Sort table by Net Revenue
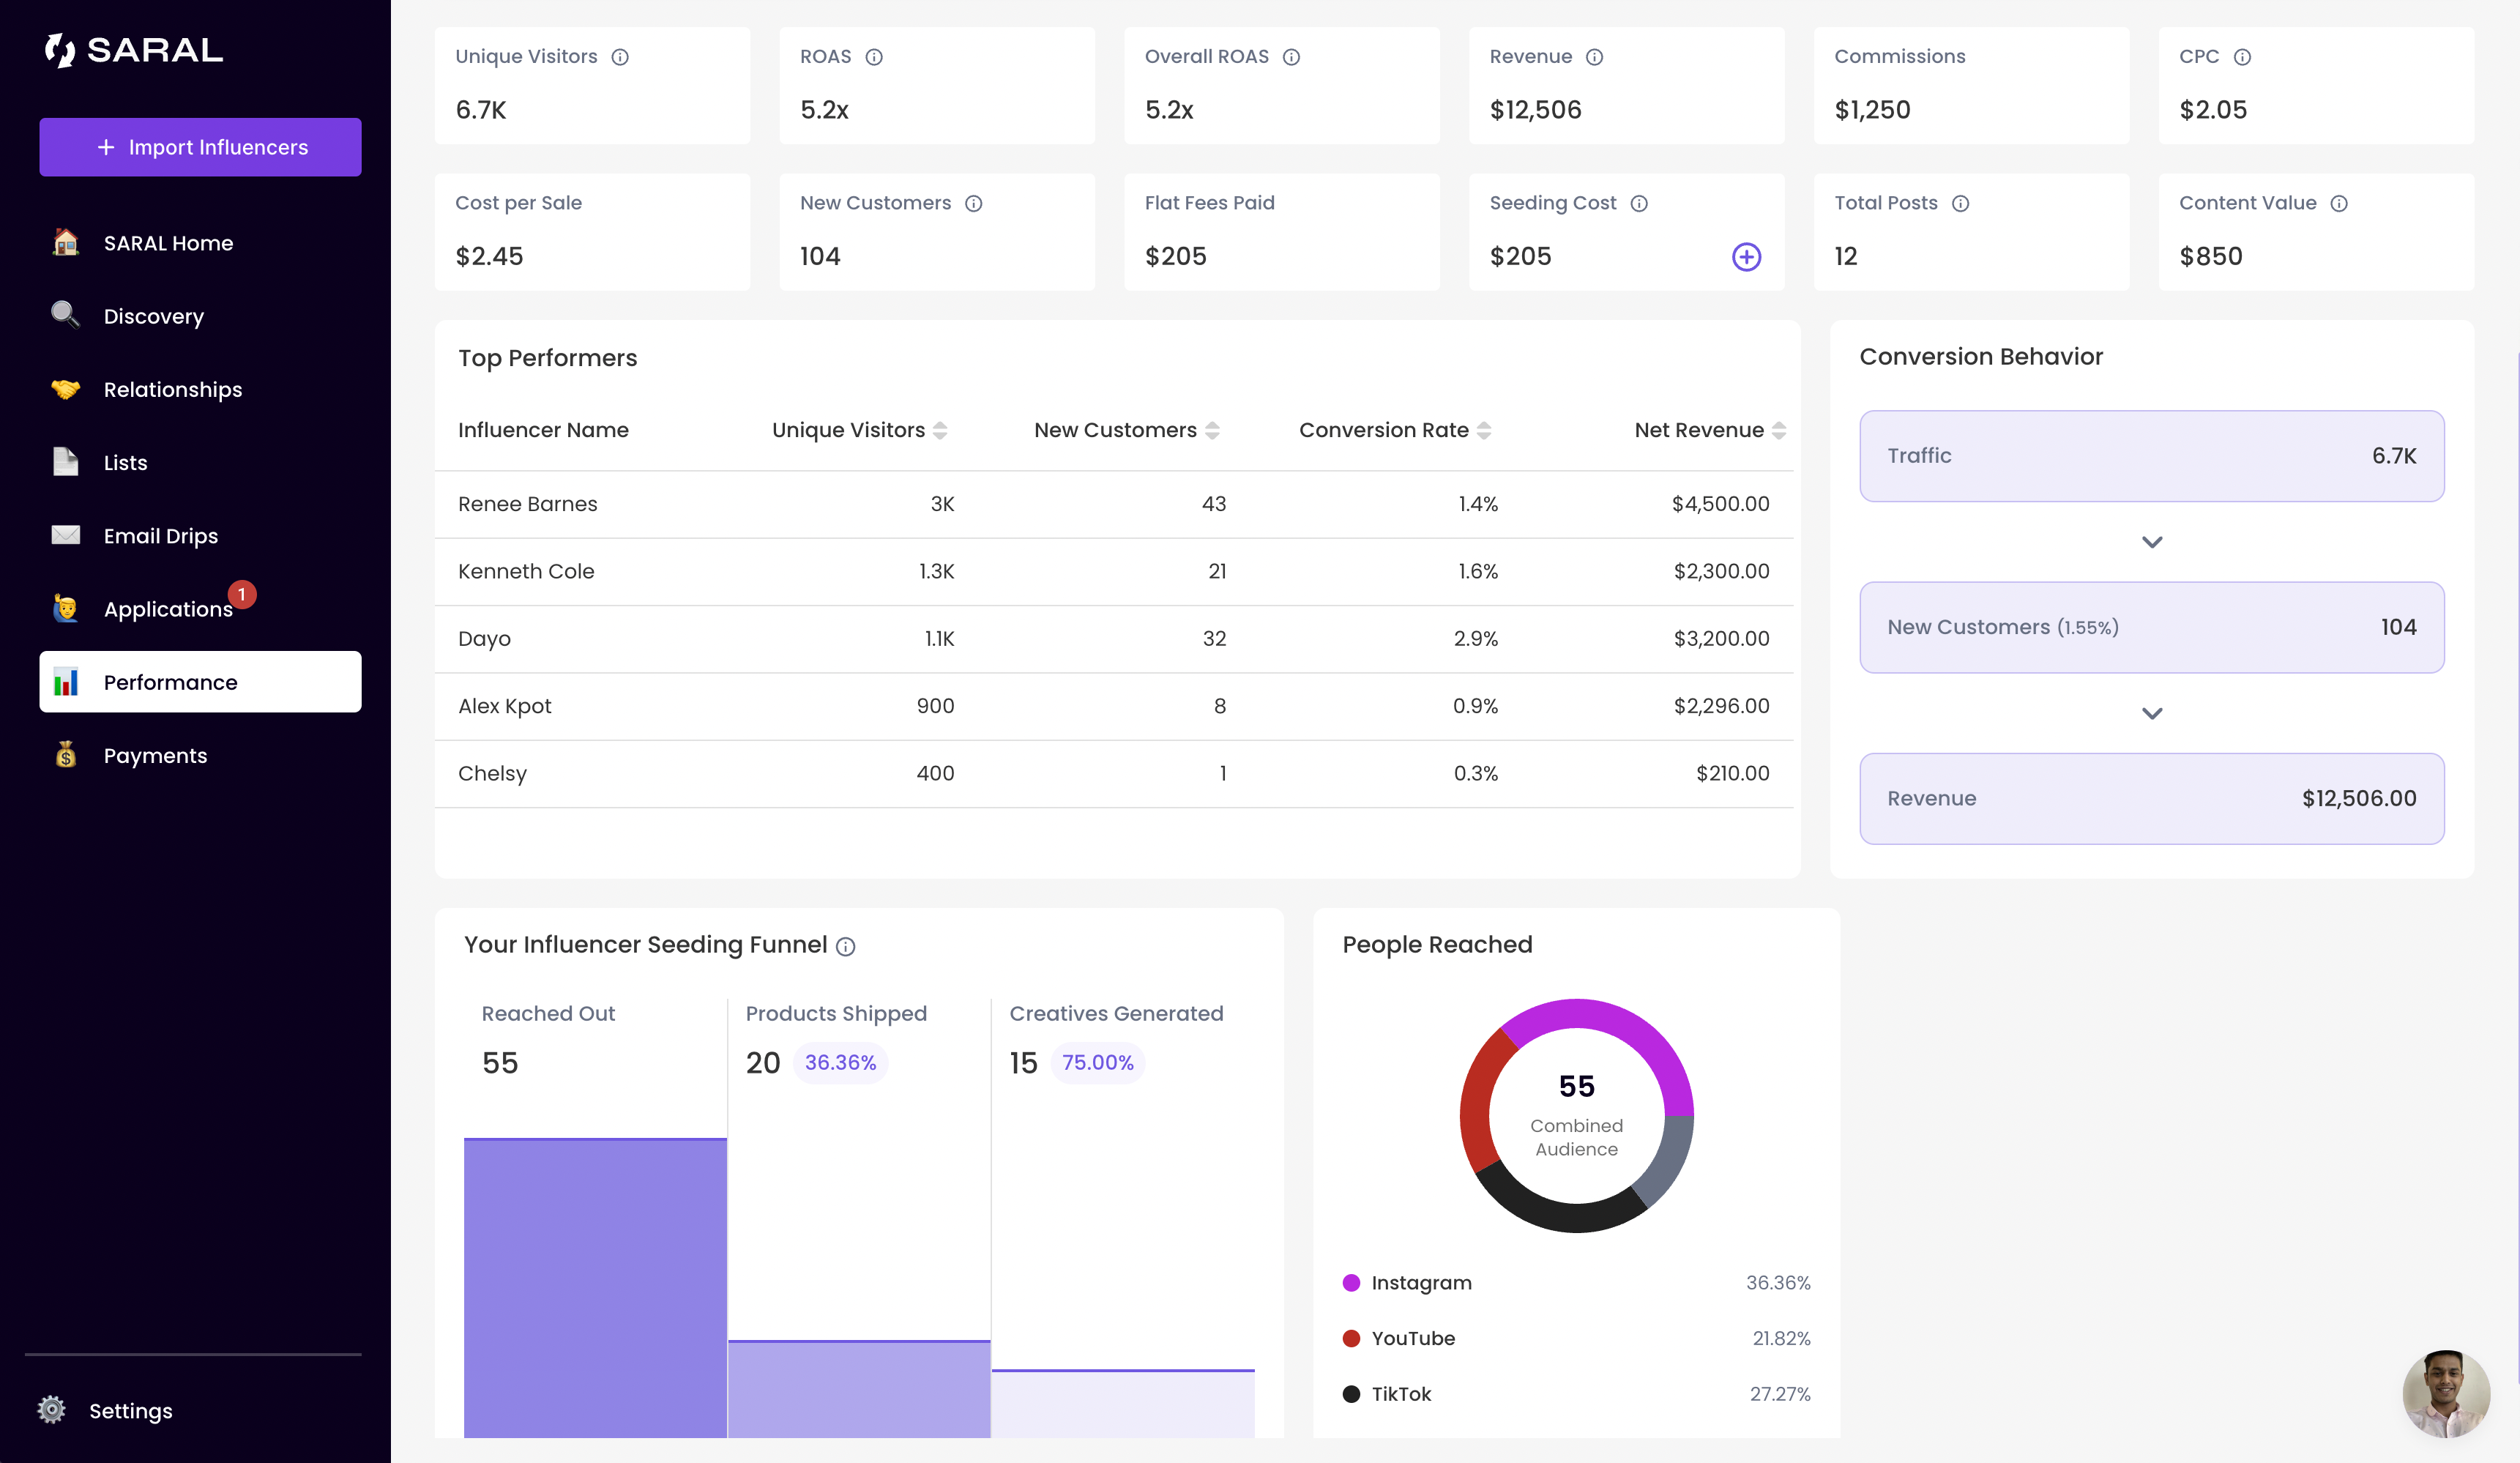 click(x=1779, y=430)
